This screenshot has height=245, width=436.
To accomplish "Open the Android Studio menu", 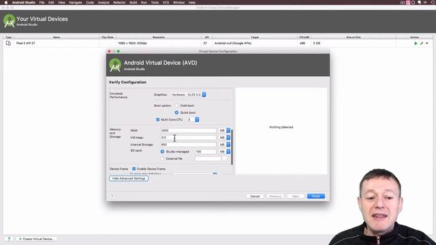I will 23,3.
